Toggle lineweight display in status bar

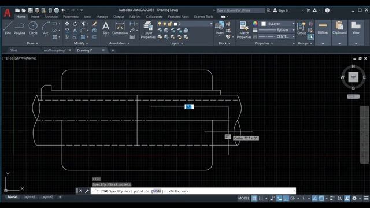tap(332, 198)
